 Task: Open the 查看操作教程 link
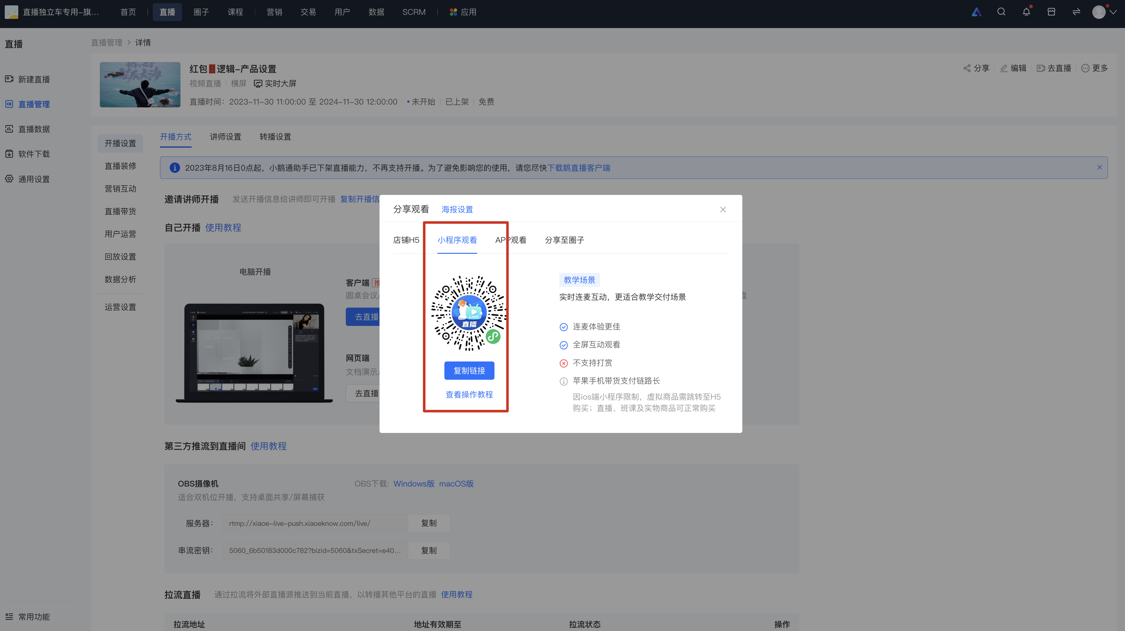pyautogui.click(x=469, y=394)
